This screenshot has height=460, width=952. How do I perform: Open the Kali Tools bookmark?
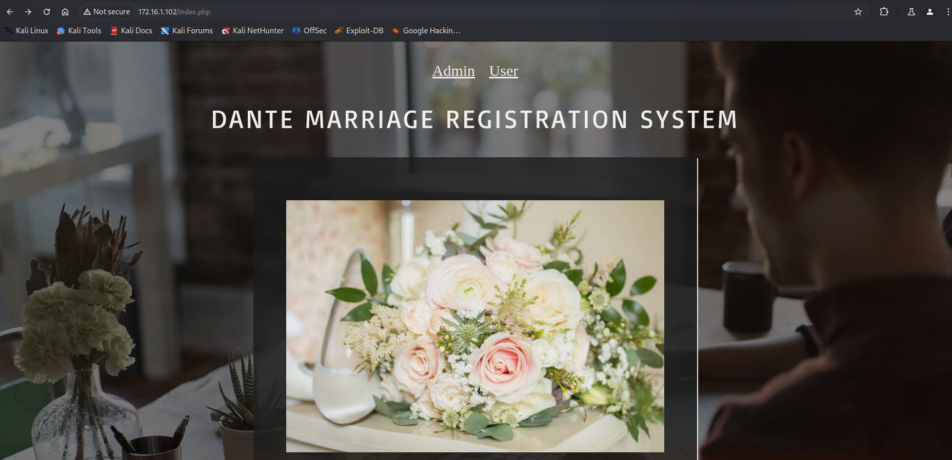pos(80,31)
